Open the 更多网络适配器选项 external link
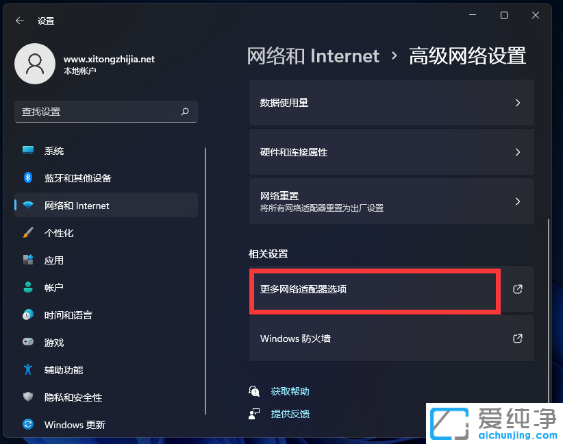 click(518, 289)
